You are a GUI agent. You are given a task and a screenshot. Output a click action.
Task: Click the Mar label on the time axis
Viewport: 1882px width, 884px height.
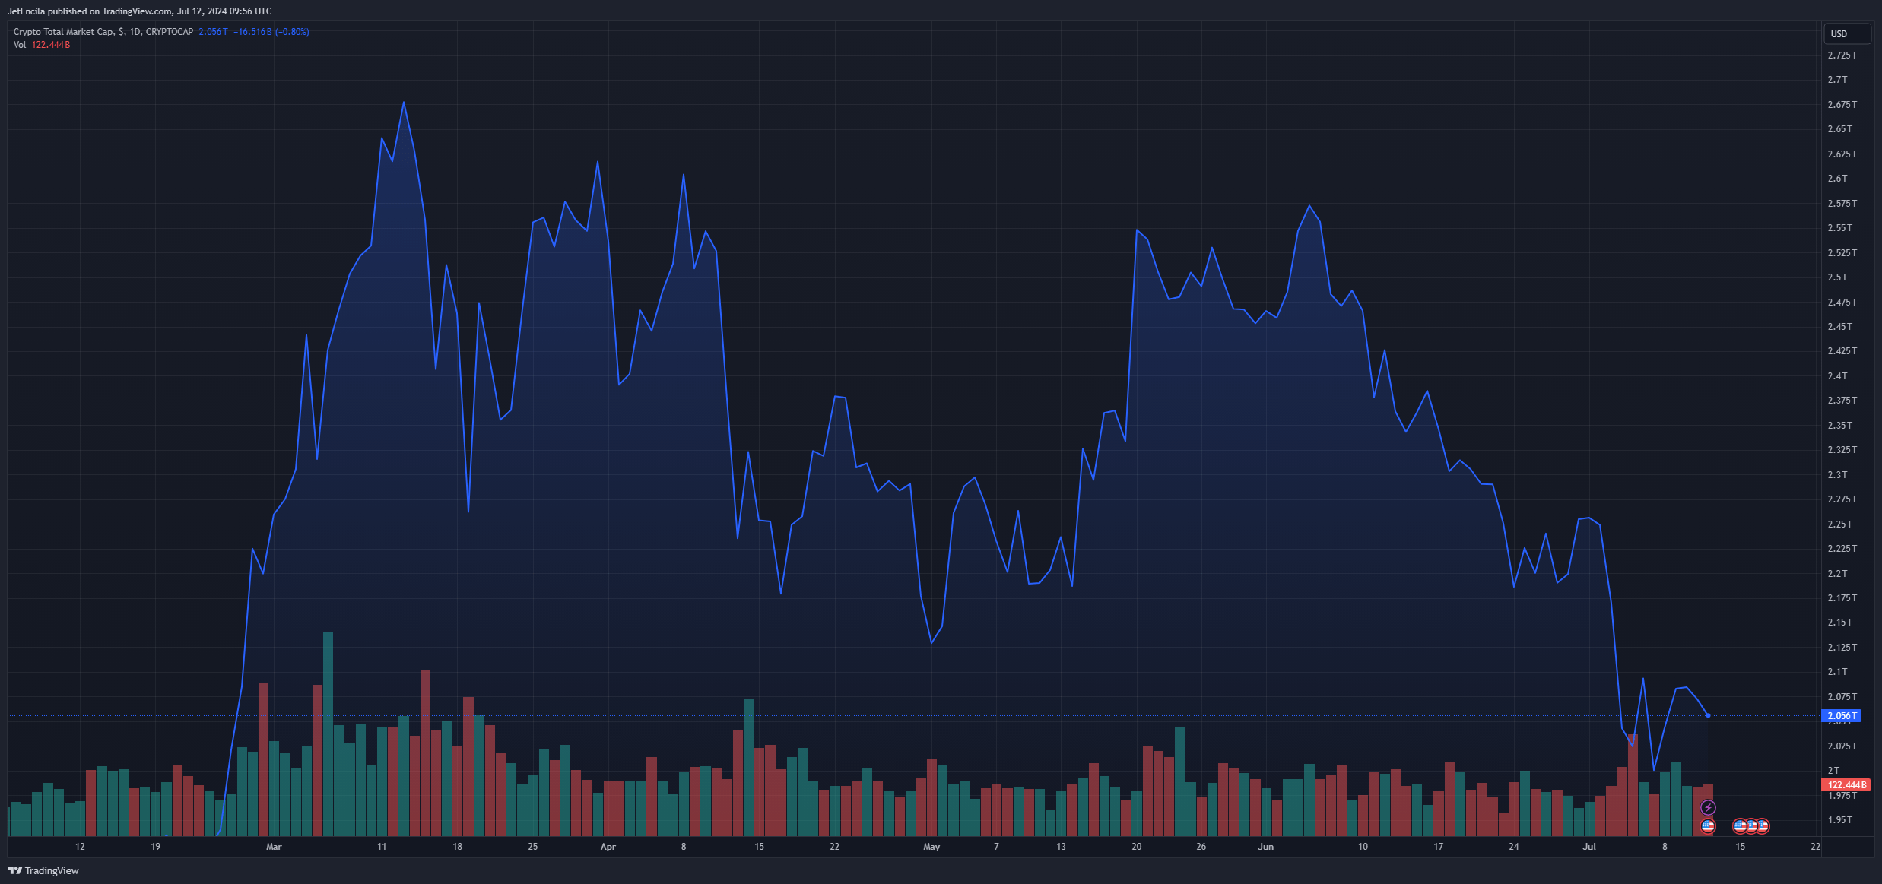(274, 847)
